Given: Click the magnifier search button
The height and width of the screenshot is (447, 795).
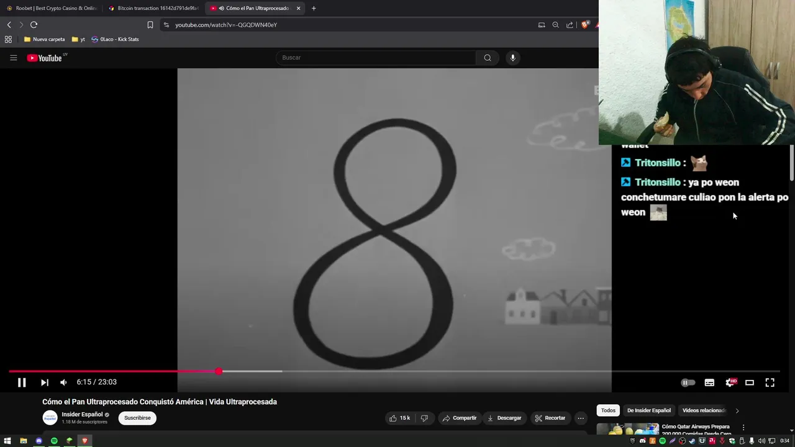Looking at the screenshot, I should pos(488,58).
